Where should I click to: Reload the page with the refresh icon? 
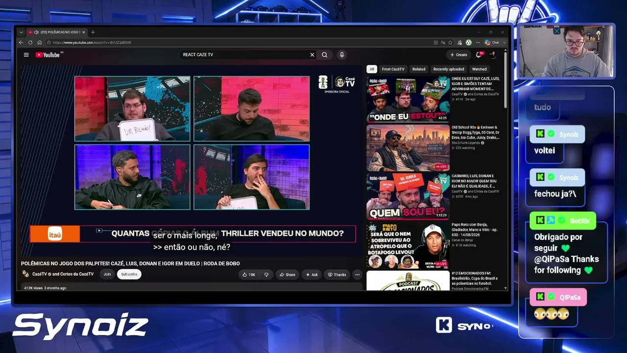pyautogui.click(x=30, y=43)
